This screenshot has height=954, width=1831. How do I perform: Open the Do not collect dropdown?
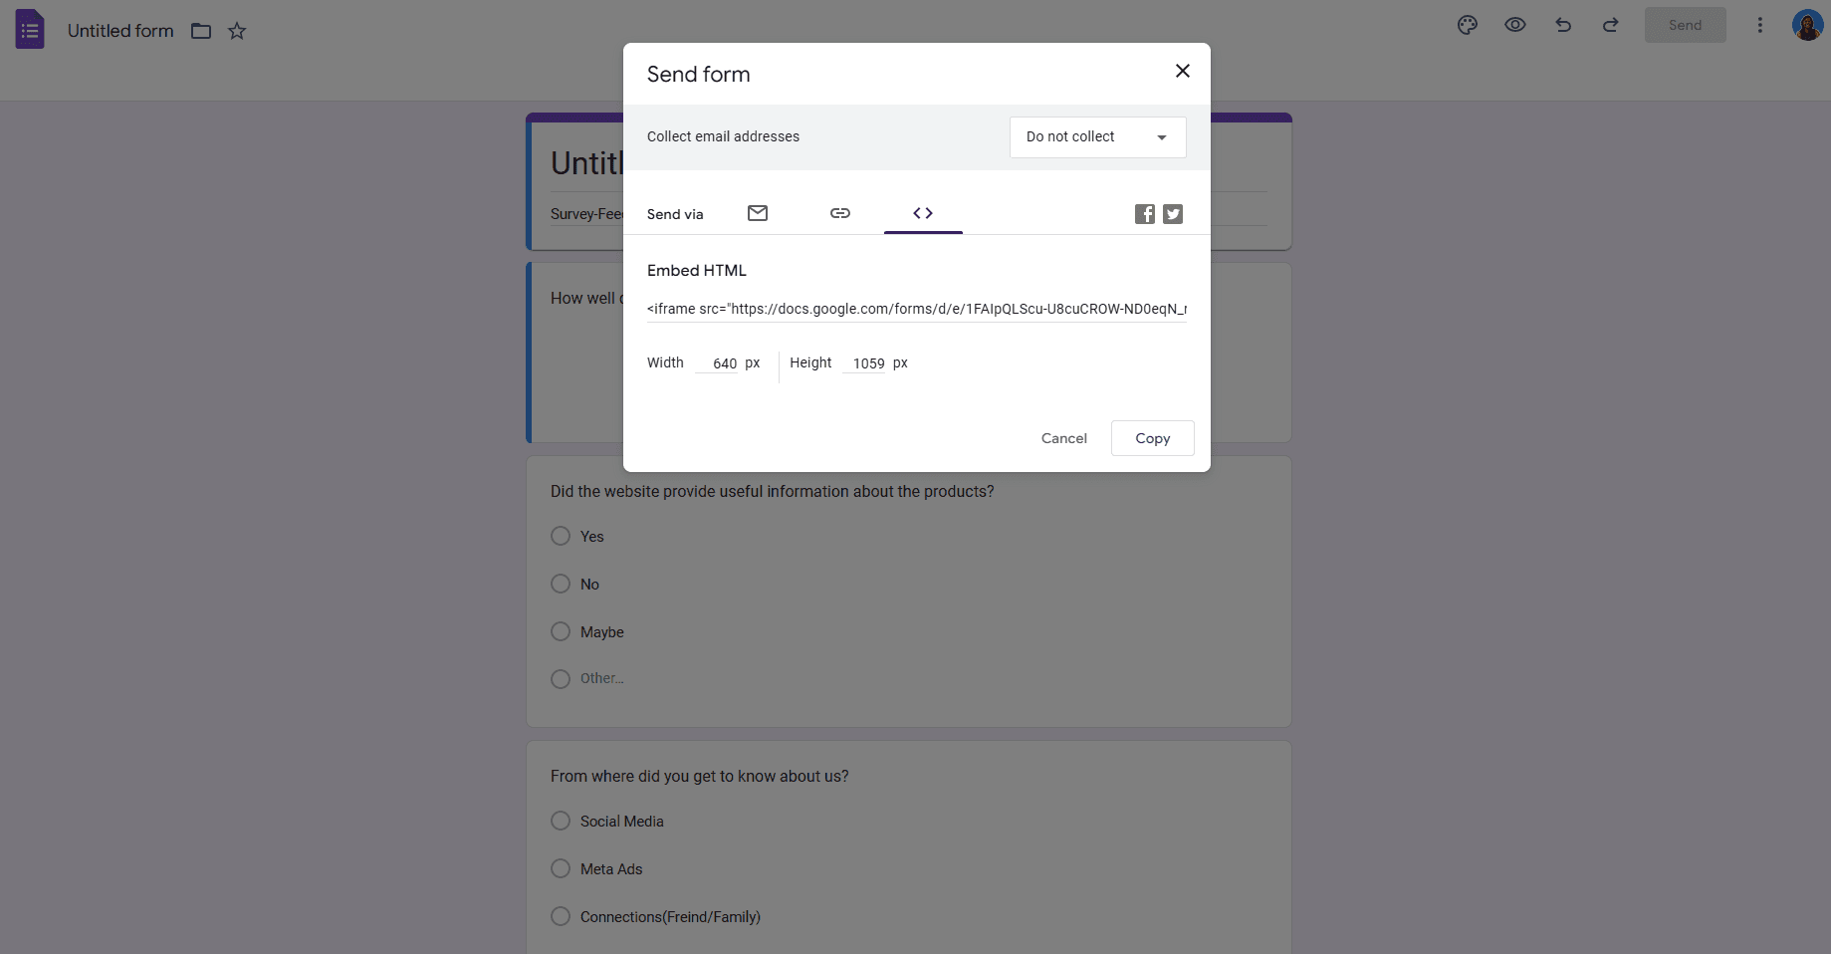(x=1096, y=136)
